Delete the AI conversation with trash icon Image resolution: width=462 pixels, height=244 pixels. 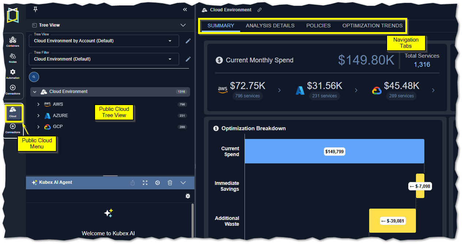coord(170,183)
